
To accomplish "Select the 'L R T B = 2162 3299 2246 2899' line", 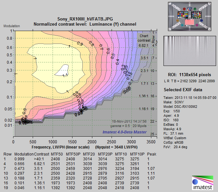I will [x=189, y=81].
